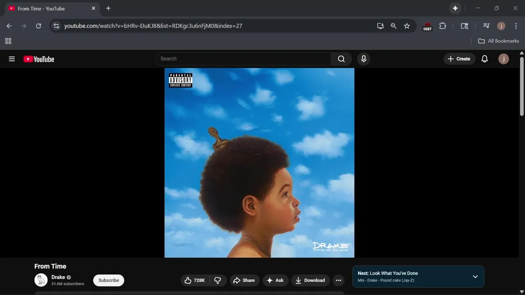Dislike the From Time video
This screenshot has height=295, width=525.
218,280
